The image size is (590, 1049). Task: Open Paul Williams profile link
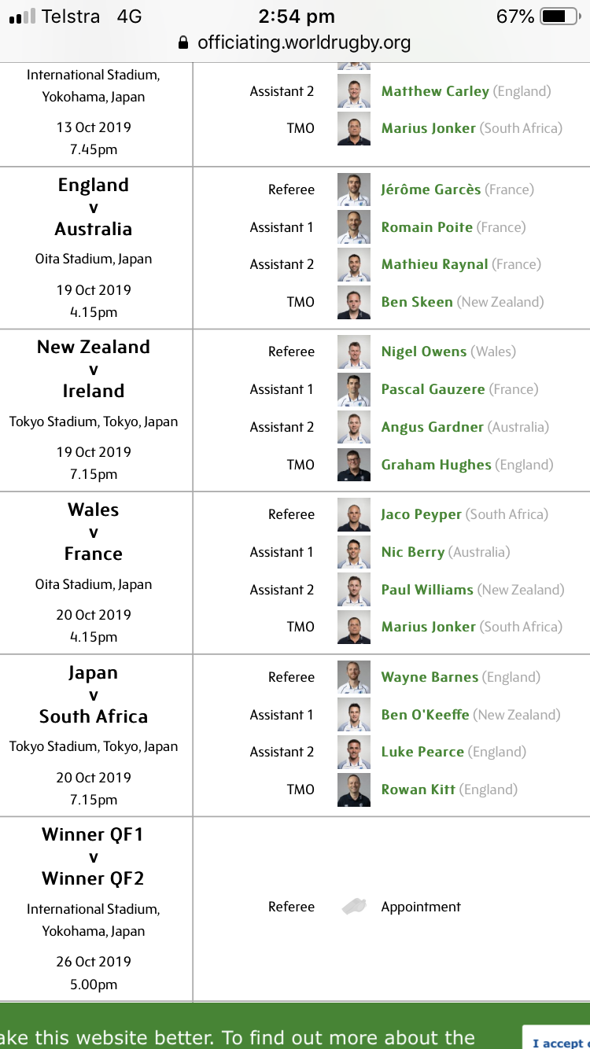(x=427, y=590)
